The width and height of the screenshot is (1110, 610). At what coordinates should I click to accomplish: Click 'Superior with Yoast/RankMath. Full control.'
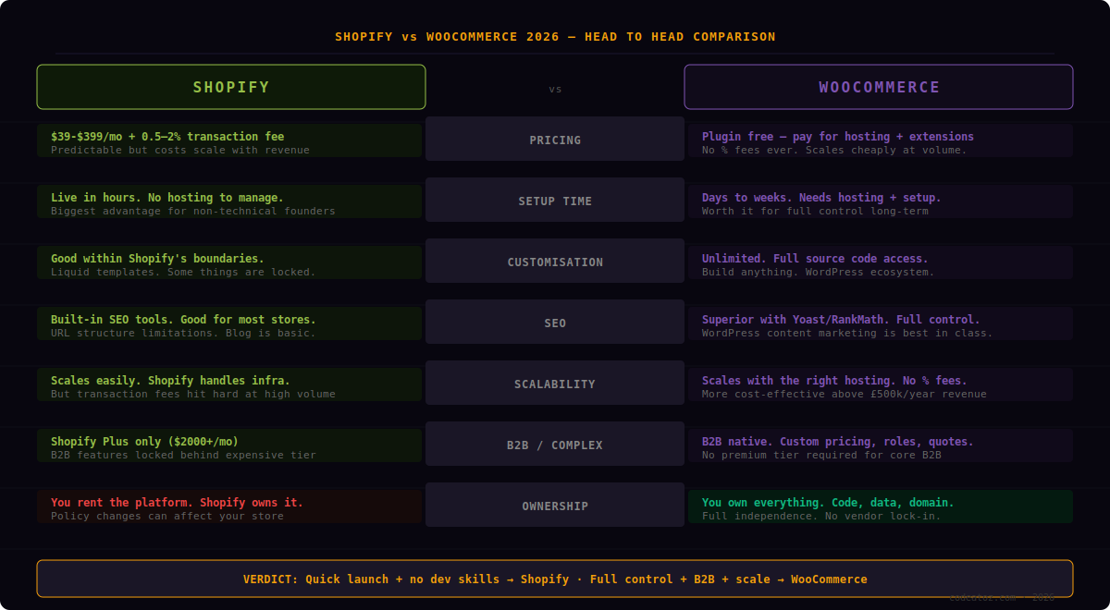click(841, 319)
